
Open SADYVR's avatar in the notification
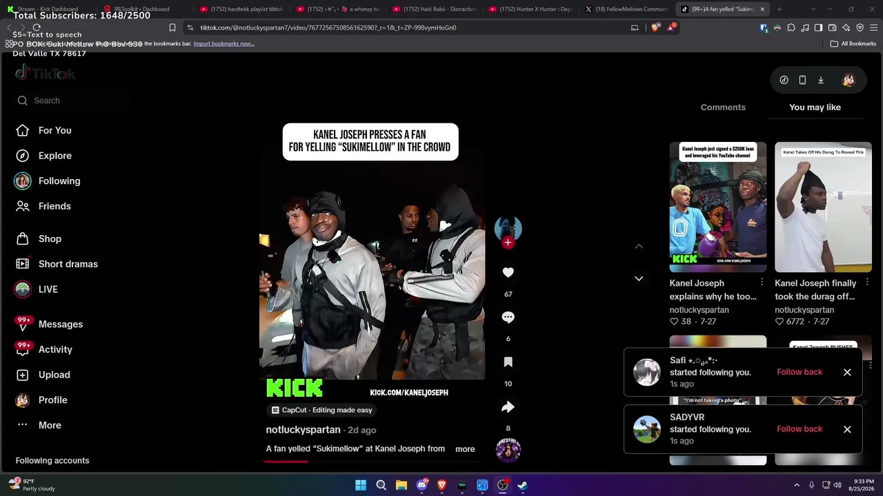(x=647, y=429)
